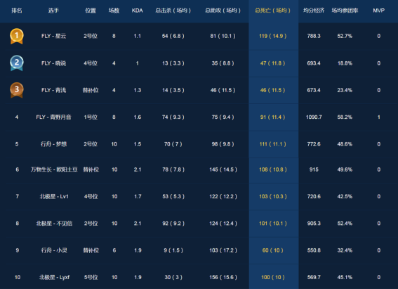398x289 pixels.
Task: Open player 万物生长 - 欧阳土豆
Action: 54,169
